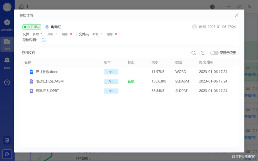This screenshot has height=161, width=258.
Task: Open search in archive files list
Action: tap(193, 53)
